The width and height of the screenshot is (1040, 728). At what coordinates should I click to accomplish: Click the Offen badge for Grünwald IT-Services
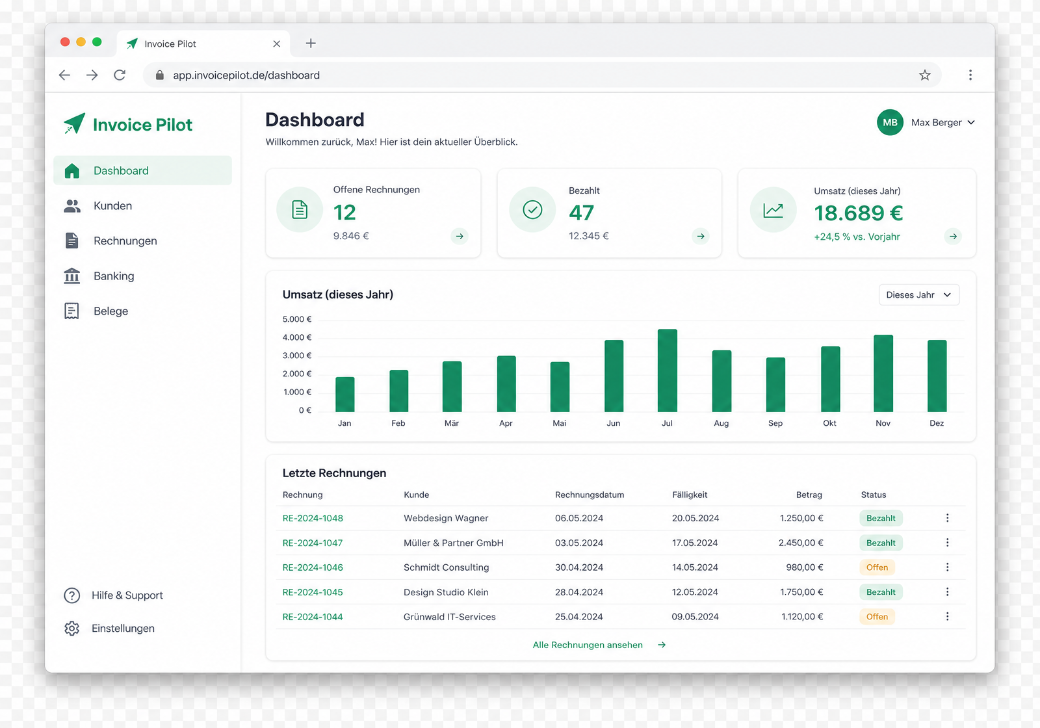click(877, 617)
